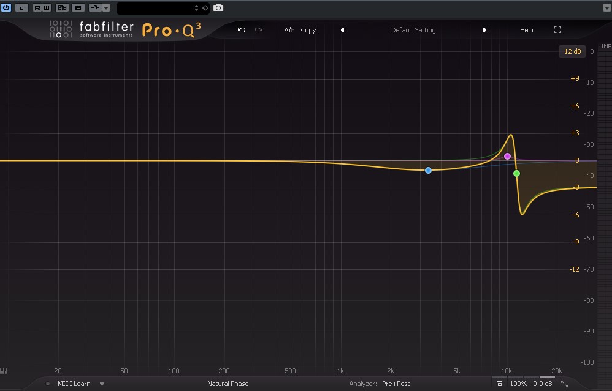Click the redo arrow icon

click(258, 30)
